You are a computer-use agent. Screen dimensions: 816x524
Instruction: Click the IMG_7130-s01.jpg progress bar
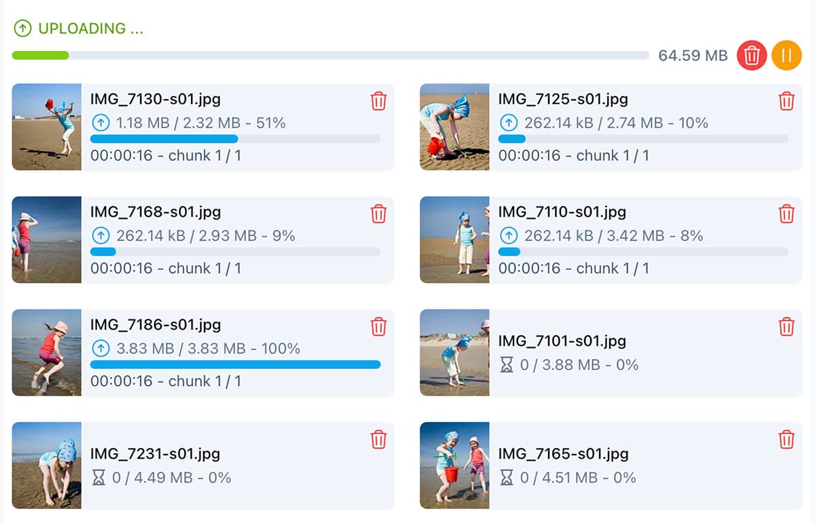(x=235, y=139)
